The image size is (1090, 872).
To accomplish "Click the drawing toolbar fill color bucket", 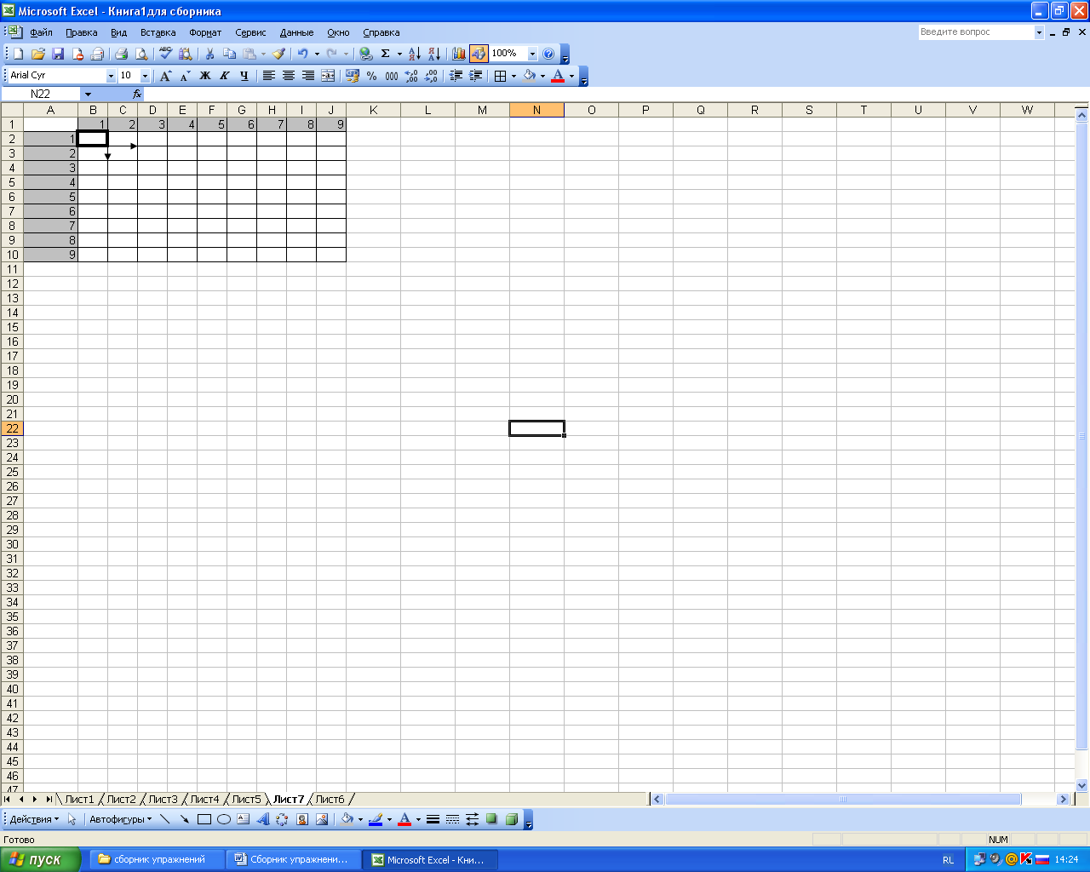I will coord(347,819).
